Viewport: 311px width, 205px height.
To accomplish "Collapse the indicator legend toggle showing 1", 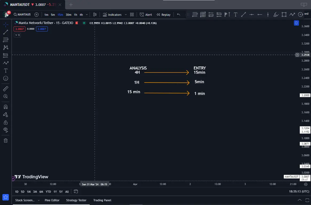I will (x=17, y=35).
